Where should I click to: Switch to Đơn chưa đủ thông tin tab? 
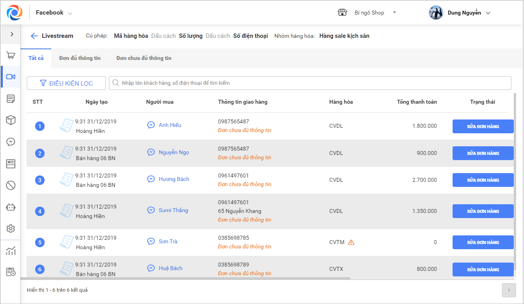tap(144, 58)
